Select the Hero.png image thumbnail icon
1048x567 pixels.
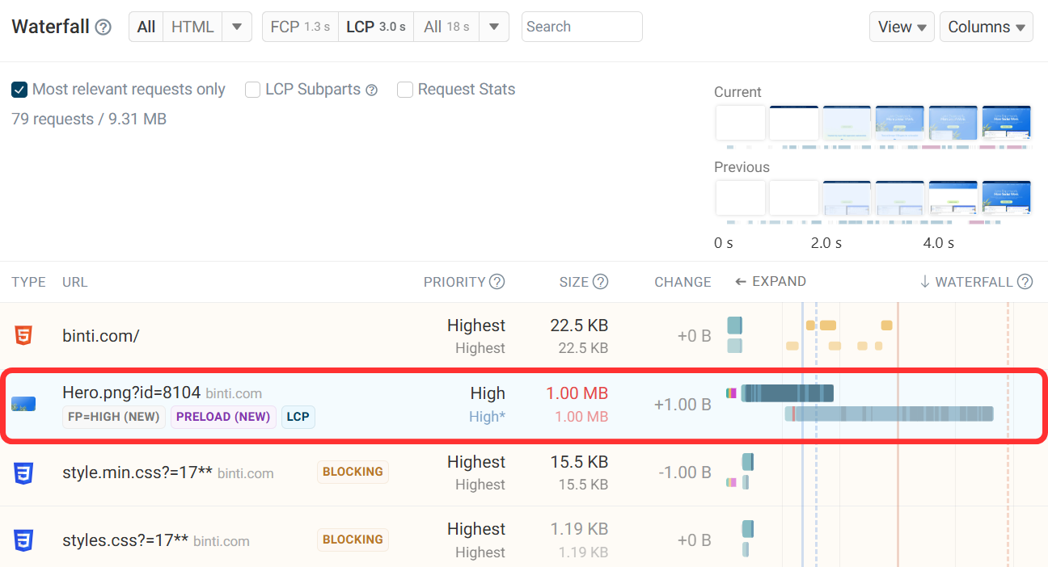(x=23, y=403)
